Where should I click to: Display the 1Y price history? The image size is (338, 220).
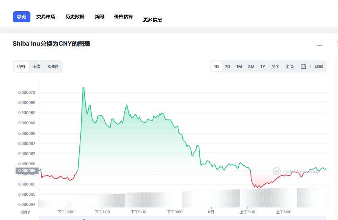click(263, 66)
